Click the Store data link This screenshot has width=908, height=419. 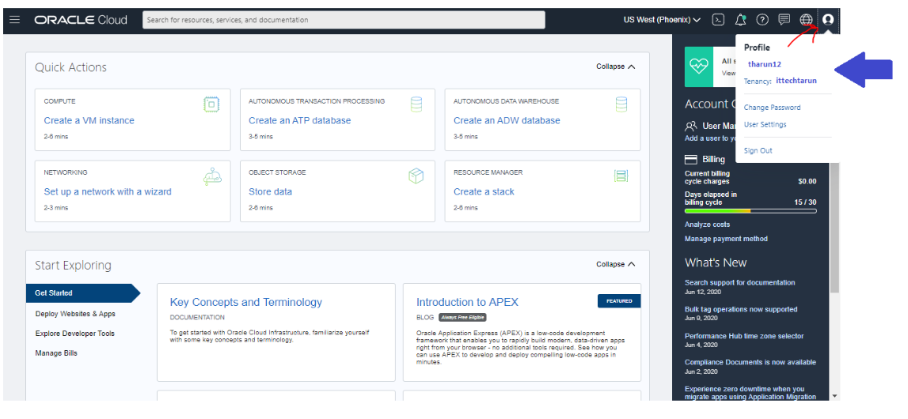pos(271,191)
